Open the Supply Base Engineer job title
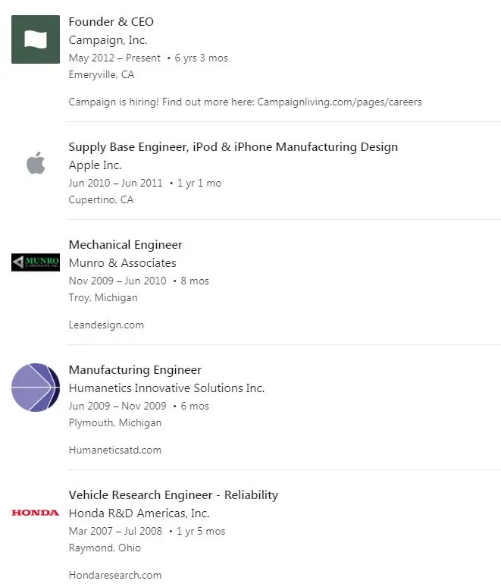This screenshot has height=587, width=501. (x=233, y=147)
